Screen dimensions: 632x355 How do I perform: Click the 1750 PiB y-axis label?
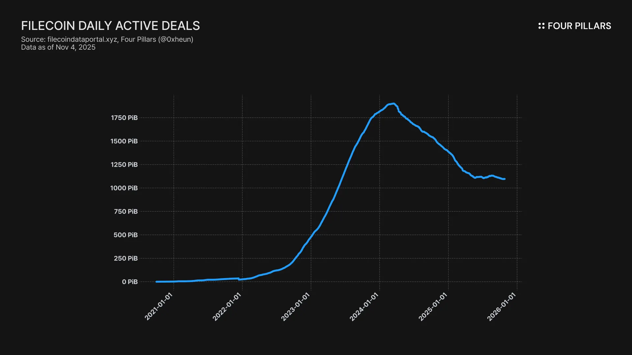click(124, 118)
